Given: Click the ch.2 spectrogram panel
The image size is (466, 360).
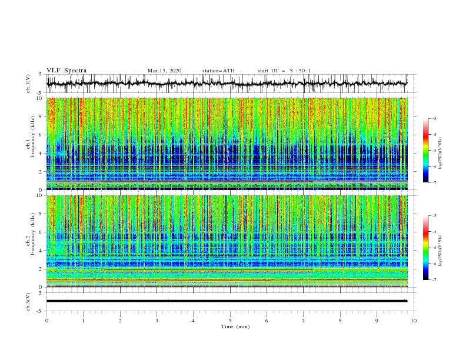Looking at the screenshot, I should pyautogui.click(x=227, y=241).
